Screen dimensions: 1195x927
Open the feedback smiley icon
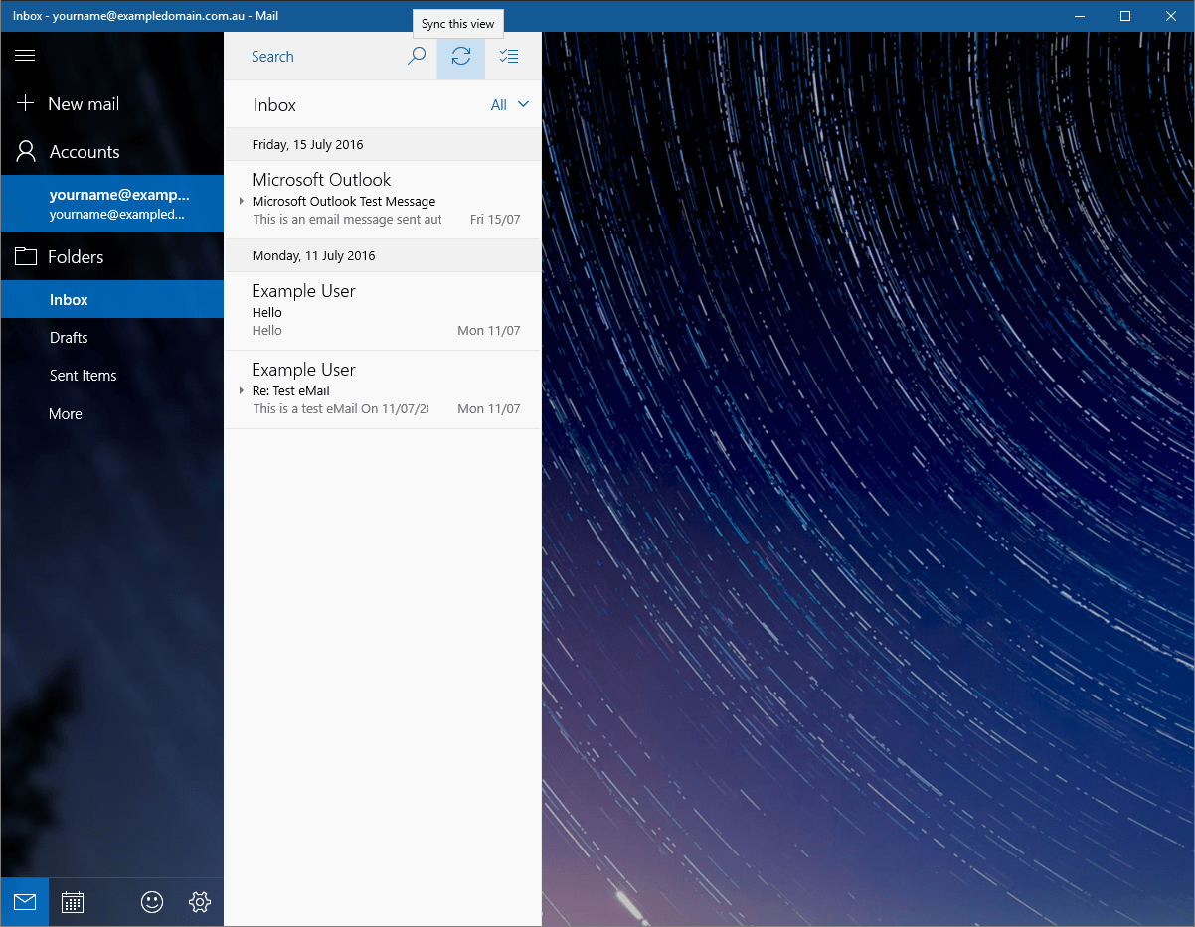pyautogui.click(x=151, y=902)
